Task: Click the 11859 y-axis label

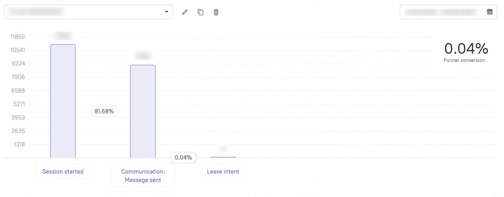Action: [x=18, y=36]
